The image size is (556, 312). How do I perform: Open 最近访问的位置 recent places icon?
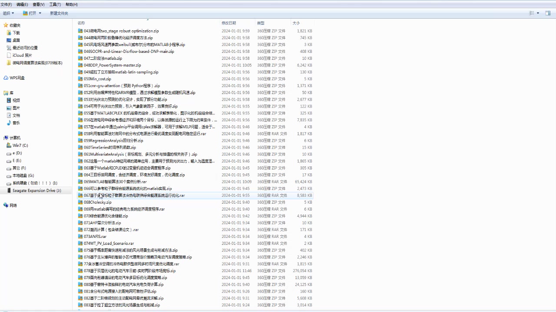(9, 48)
